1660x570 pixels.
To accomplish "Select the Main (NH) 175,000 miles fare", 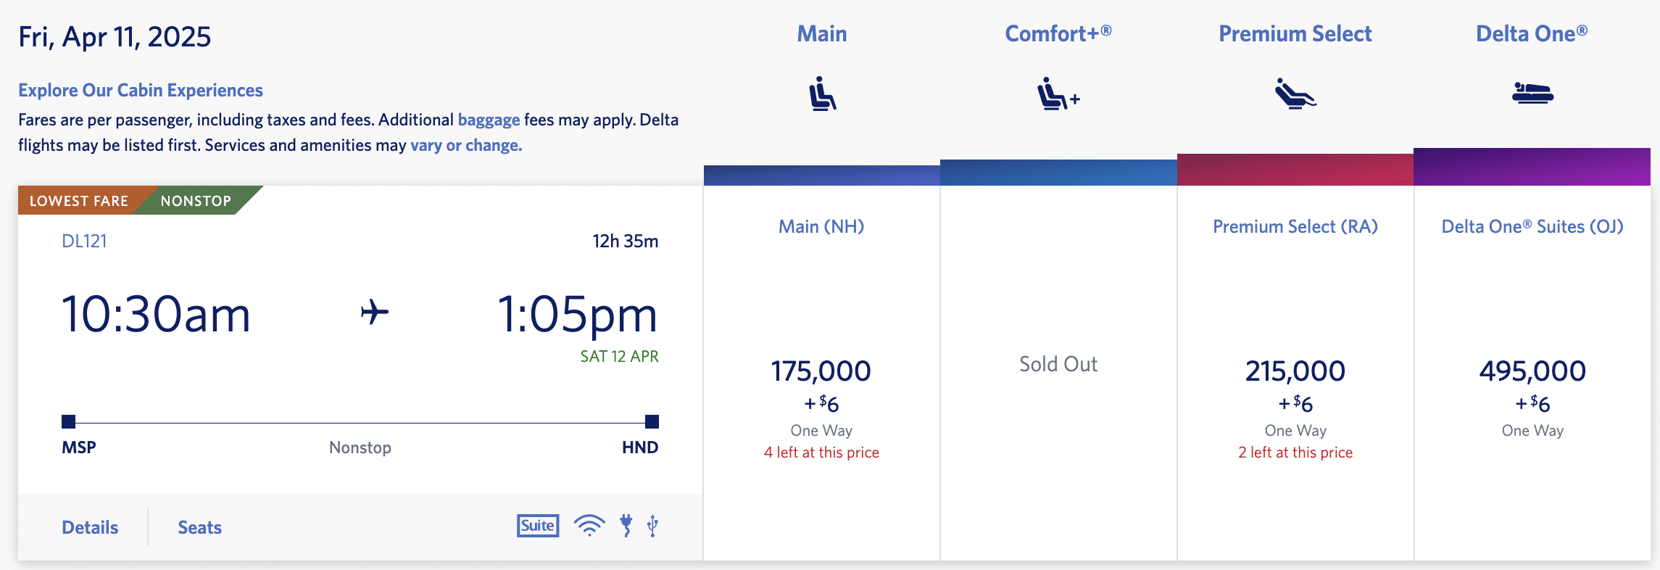I will [821, 371].
